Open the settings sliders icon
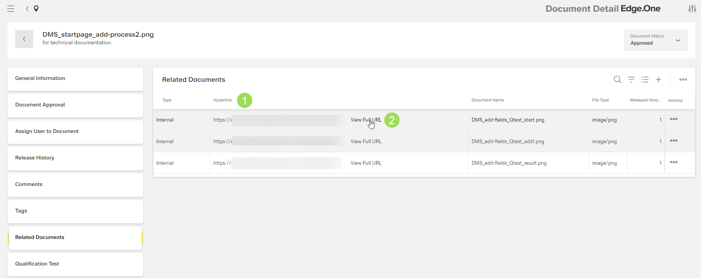 point(692,9)
